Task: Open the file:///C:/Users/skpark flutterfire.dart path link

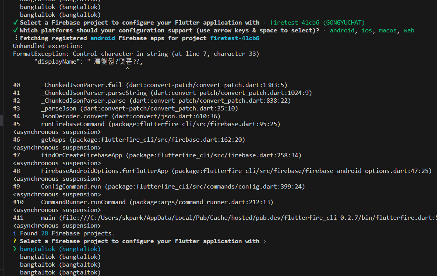Action: 250,217
